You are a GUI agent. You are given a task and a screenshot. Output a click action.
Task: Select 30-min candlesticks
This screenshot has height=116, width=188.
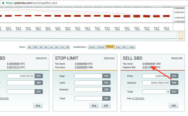tap(110, 47)
